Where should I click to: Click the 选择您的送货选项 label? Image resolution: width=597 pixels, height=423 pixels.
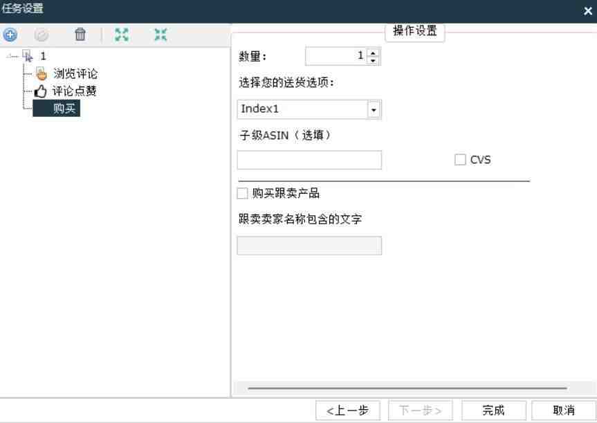coord(286,82)
